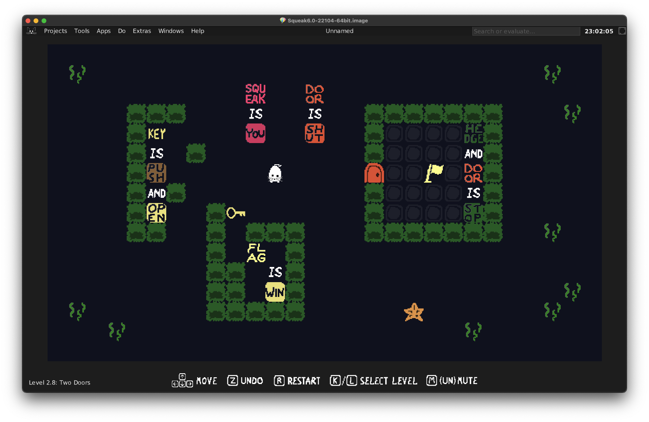649x422 pixels.
Task: Click the white Squeak mouse character
Action: tap(275, 174)
